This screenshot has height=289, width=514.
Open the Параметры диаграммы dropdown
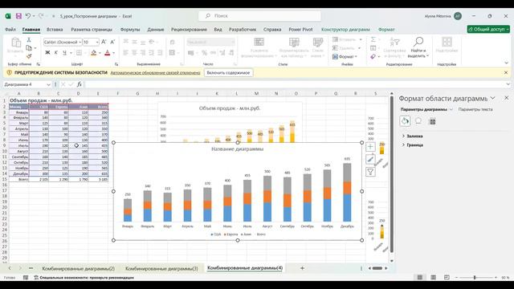451,109
